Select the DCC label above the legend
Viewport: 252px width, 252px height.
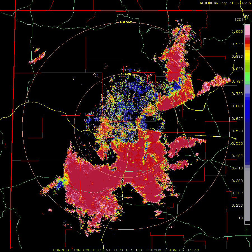(x=246, y=17)
